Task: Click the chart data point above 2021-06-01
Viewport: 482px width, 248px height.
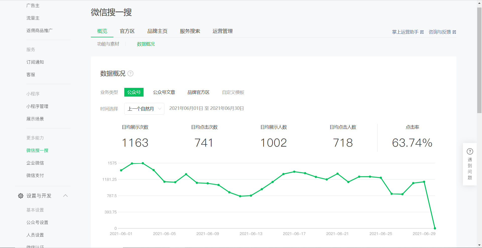Action: (121, 170)
